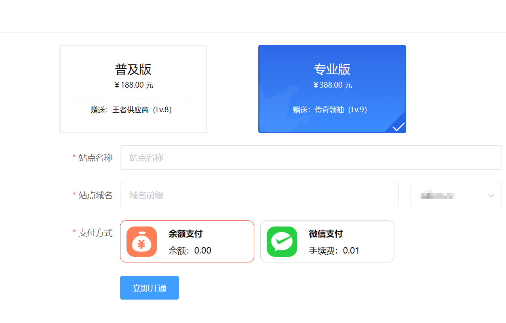Focus the 站点名称 input field
The width and height of the screenshot is (506, 323).
point(311,157)
